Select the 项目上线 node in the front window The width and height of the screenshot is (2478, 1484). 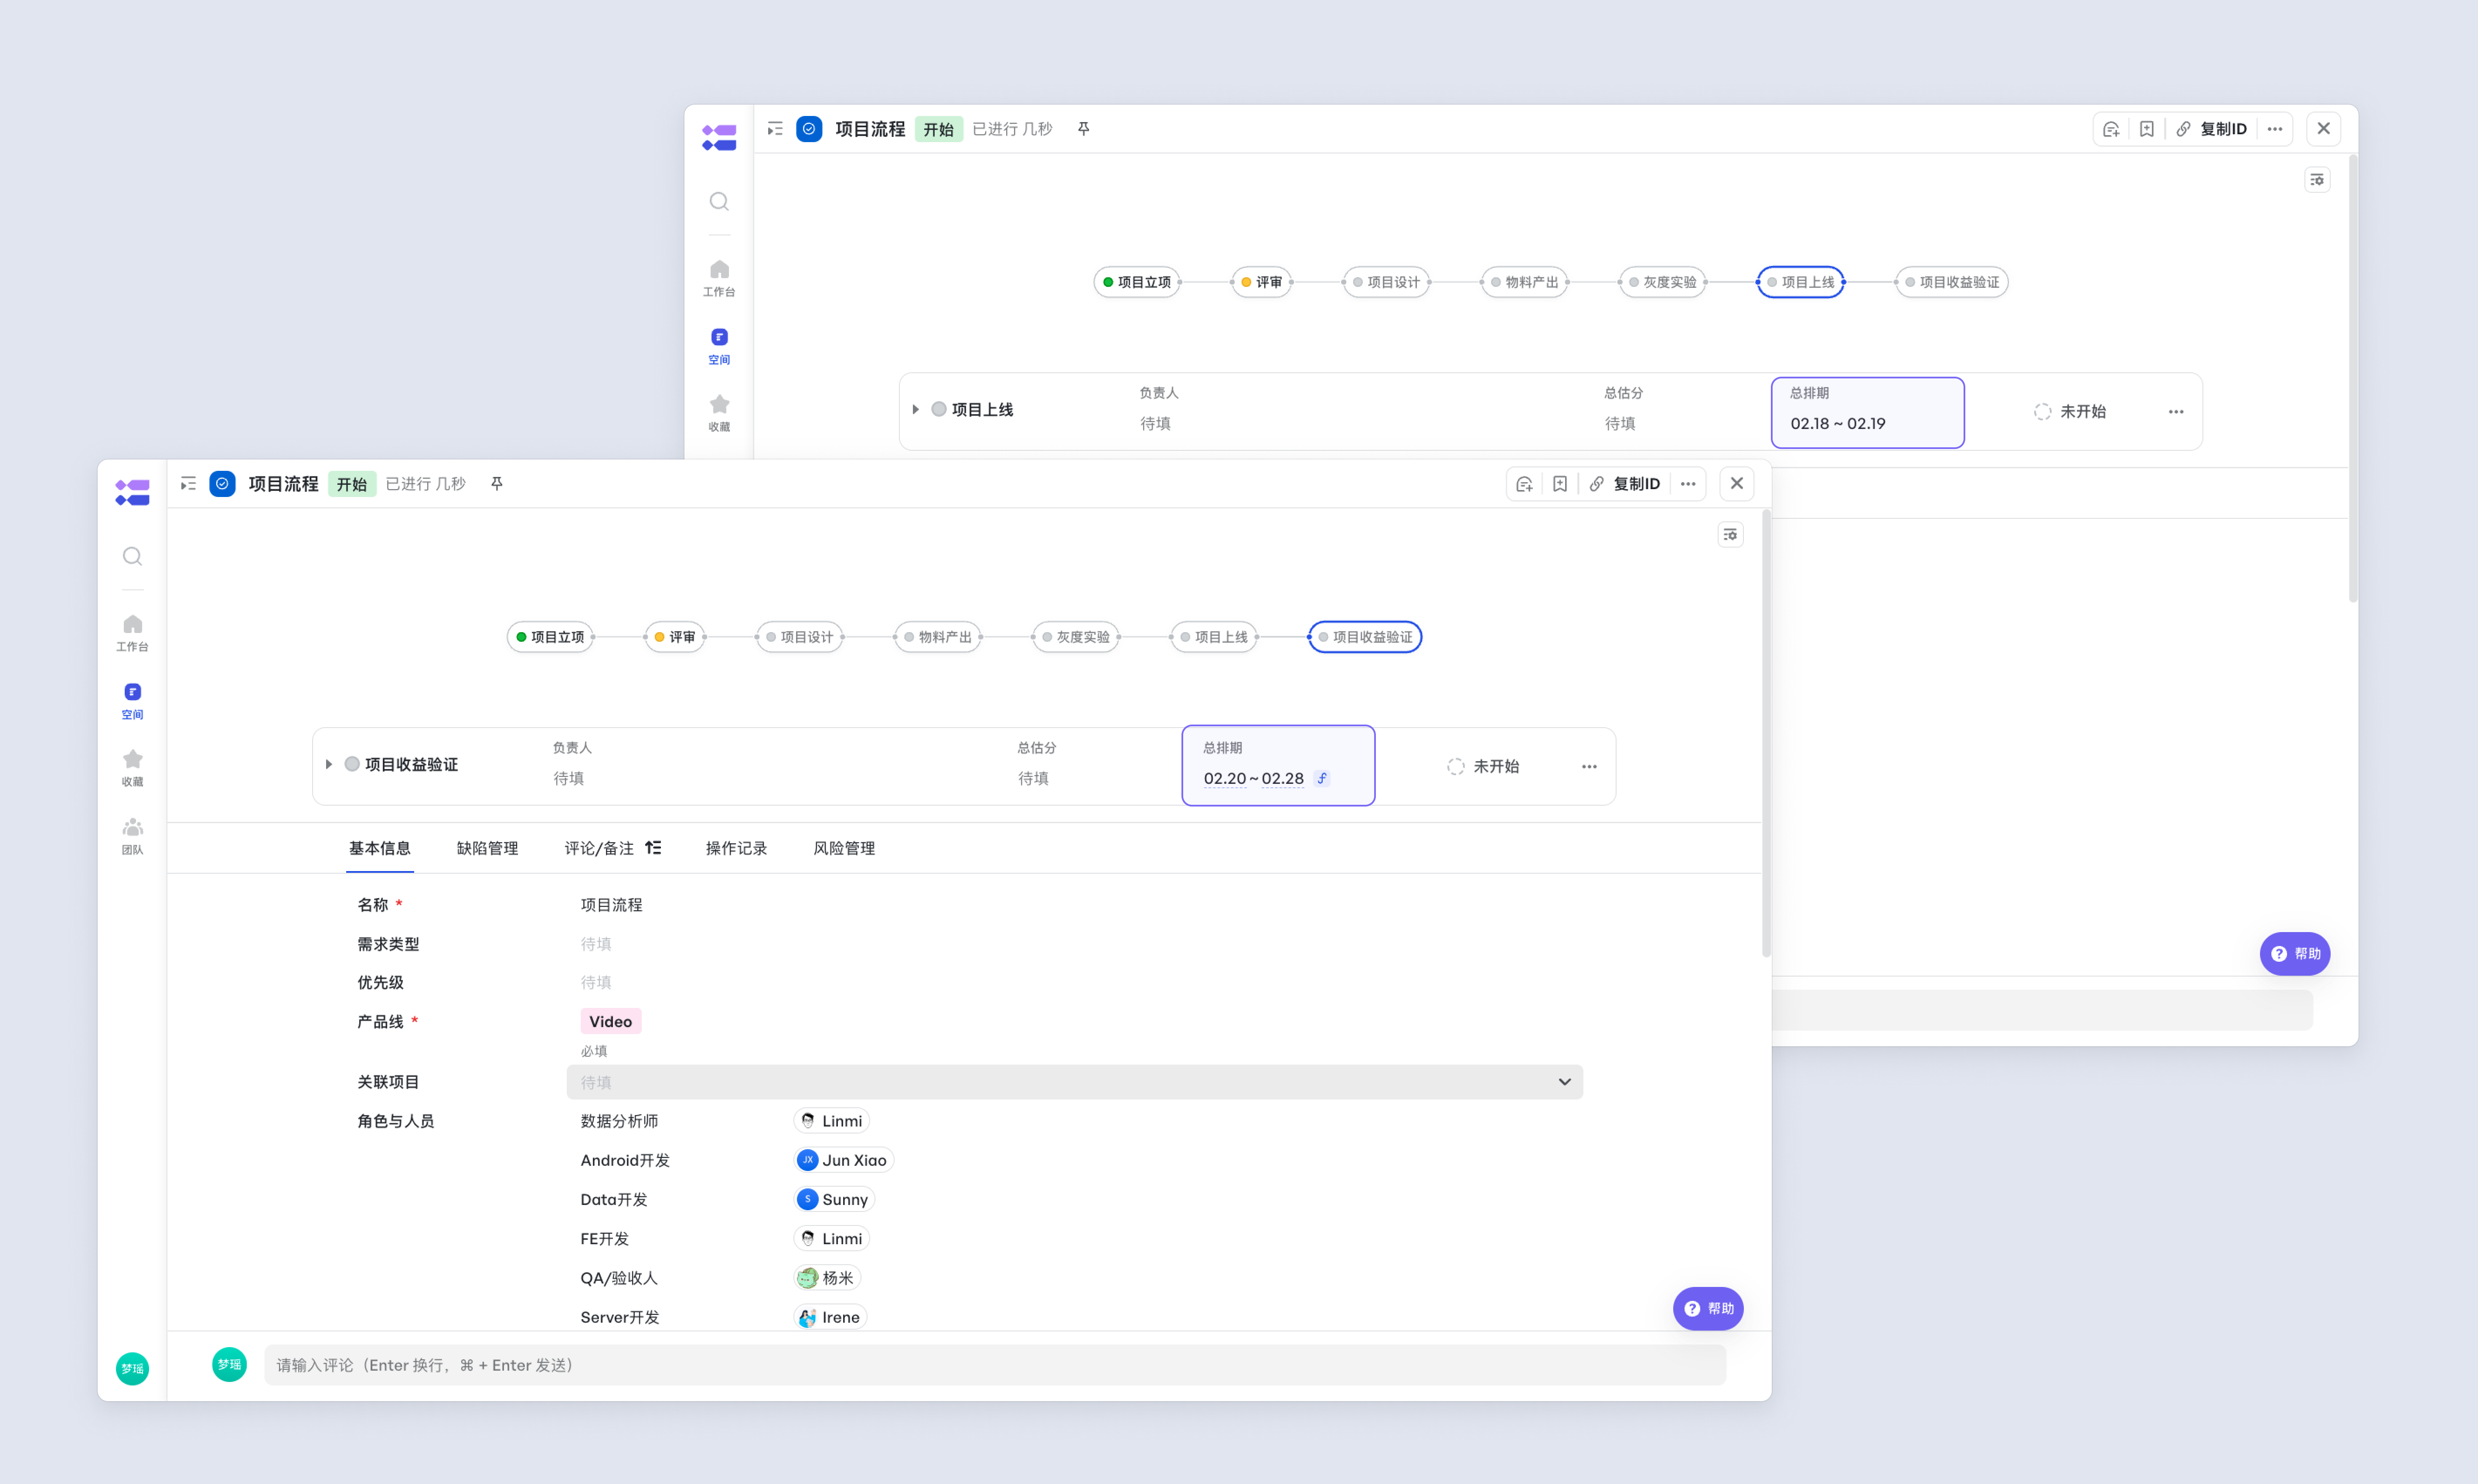click(x=1214, y=637)
